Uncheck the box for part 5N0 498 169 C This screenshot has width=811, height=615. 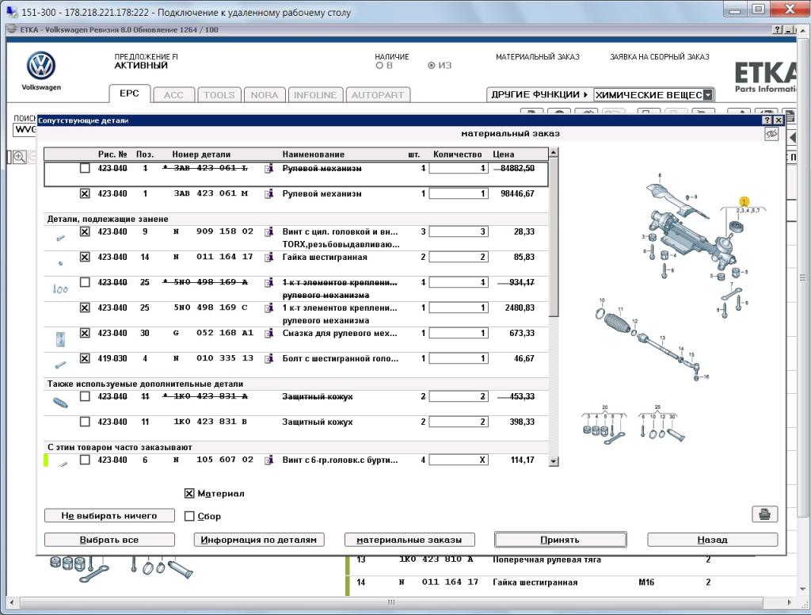point(85,307)
